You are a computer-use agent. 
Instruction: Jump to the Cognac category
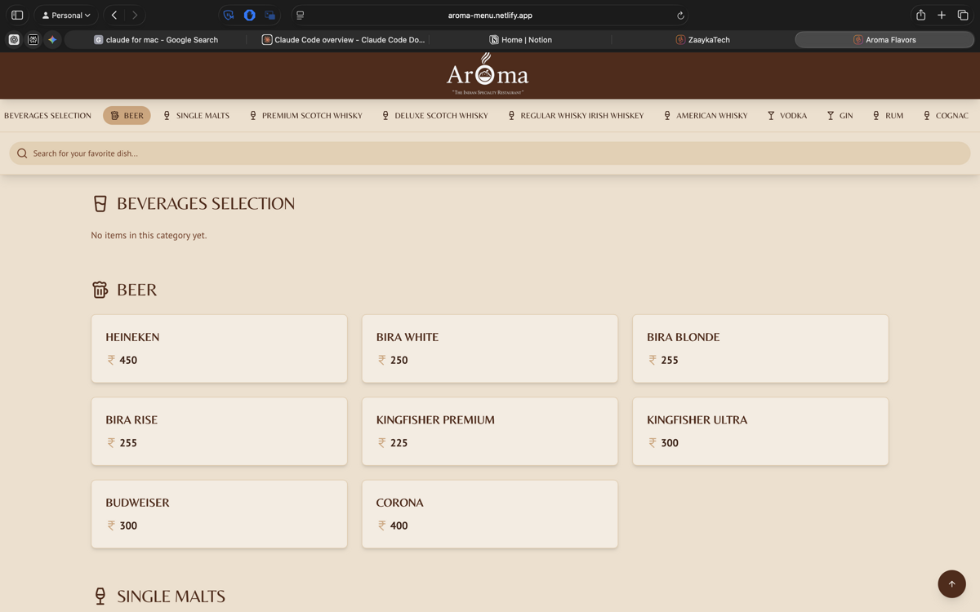[x=946, y=116]
